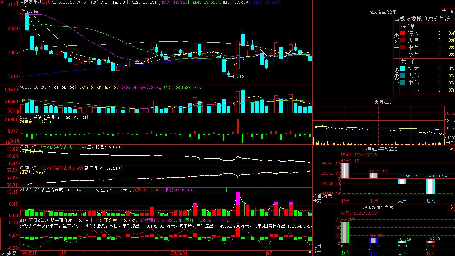Click the 已成交委托单成交量统计 header
This screenshot has width=455, height=256.
424,19
